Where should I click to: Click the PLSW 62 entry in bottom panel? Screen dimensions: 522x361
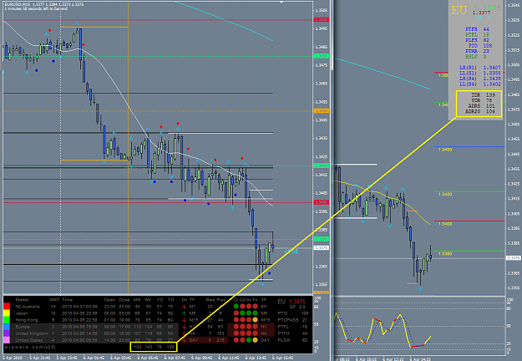tap(292, 340)
